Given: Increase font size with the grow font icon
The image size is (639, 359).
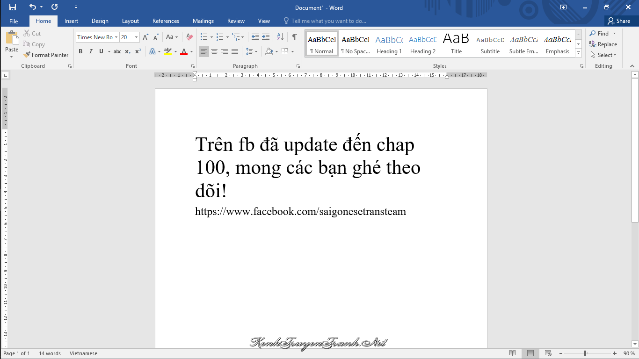Looking at the screenshot, I should (145, 37).
